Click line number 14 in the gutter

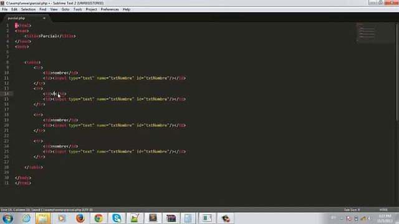pos(7,94)
